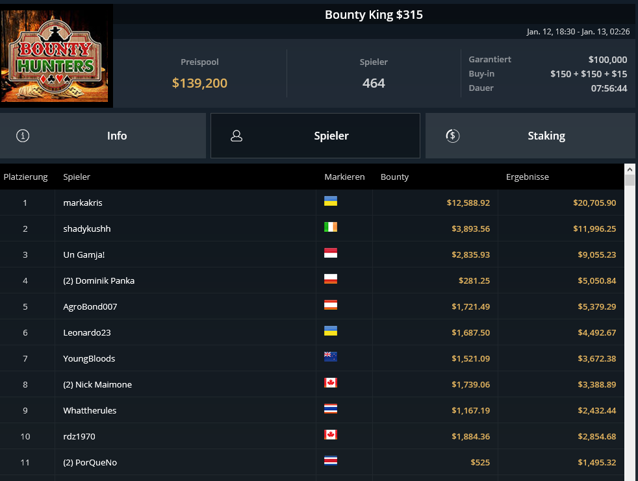The image size is (638, 481).
Task: Click the tournament date range text
Action: click(578, 32)
